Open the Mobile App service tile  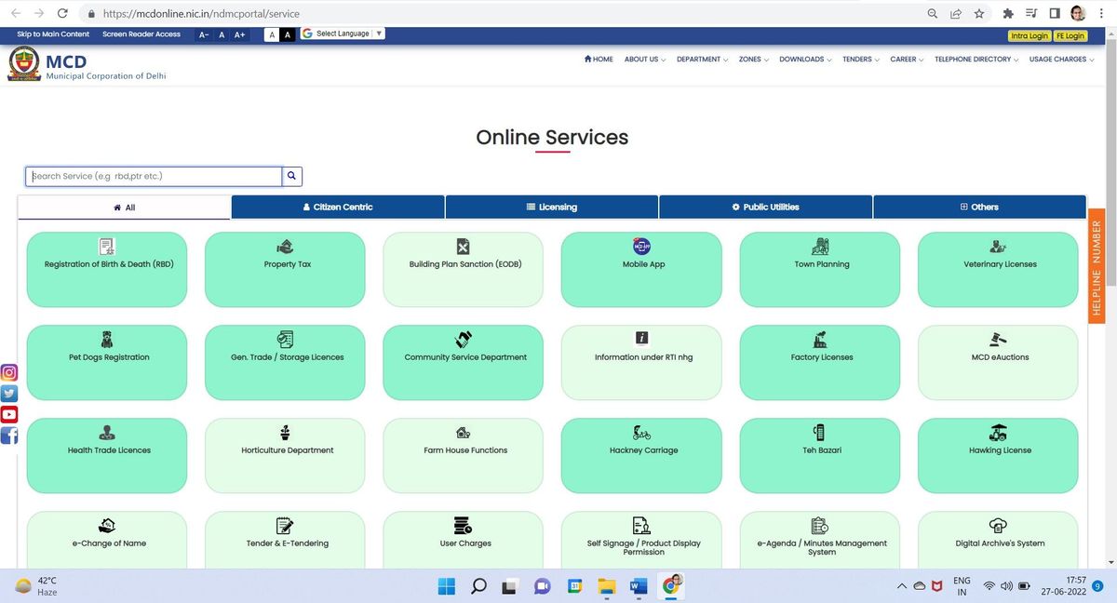point(641,269)
